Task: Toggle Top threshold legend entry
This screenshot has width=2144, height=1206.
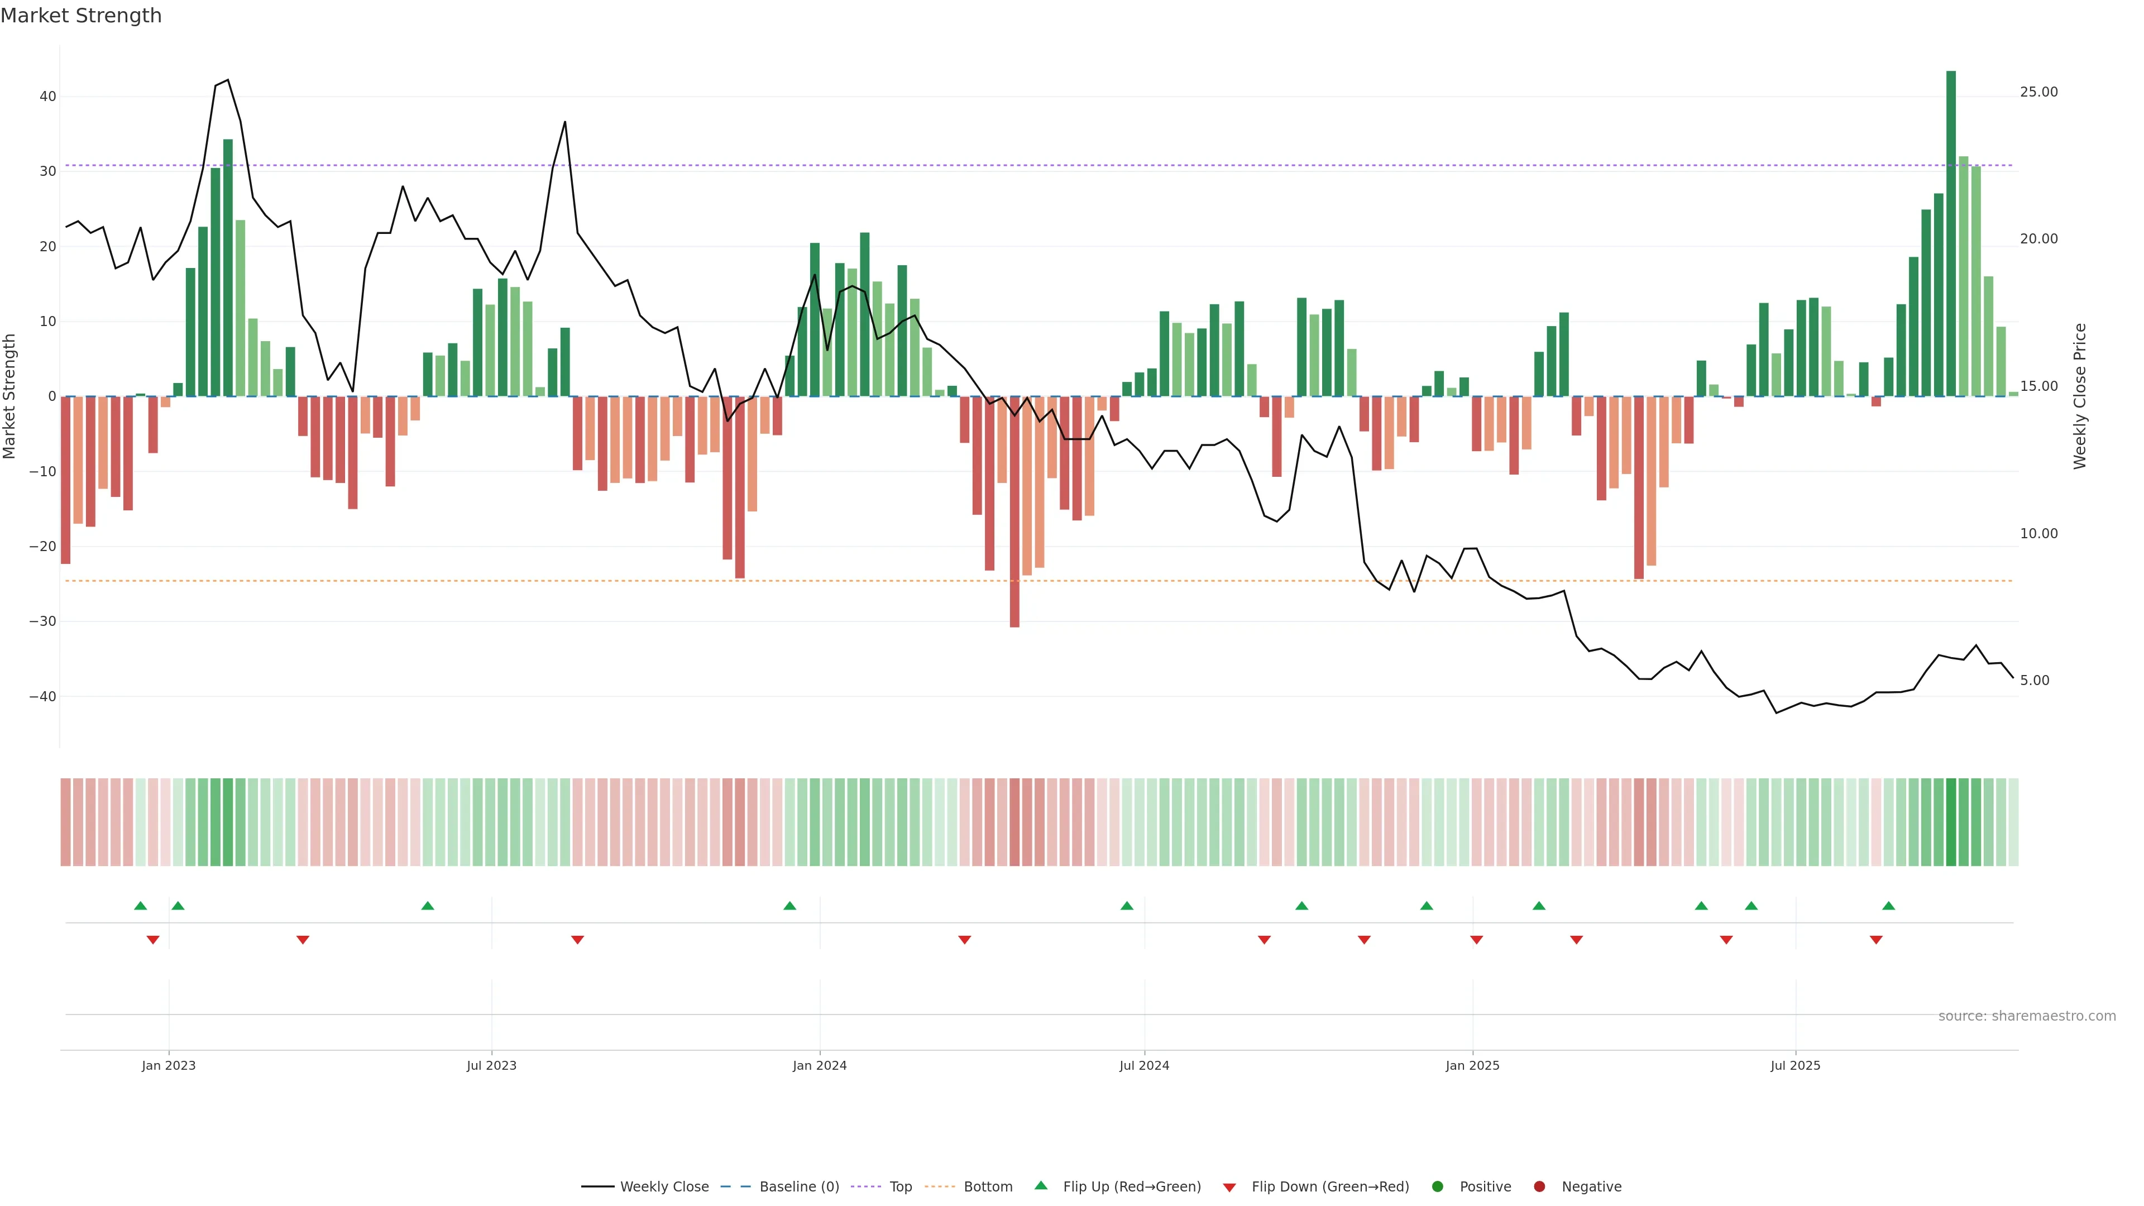Action: pyautogui.click(x=899, y=1187)
